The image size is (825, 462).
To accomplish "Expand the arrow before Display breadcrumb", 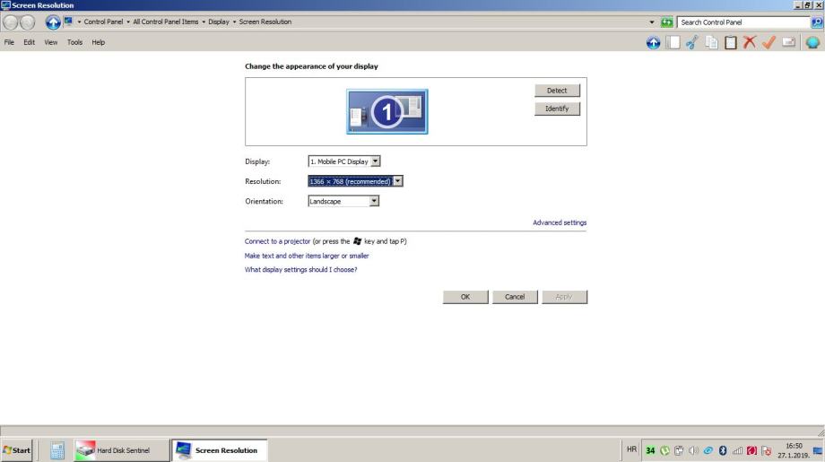I will 203,22.
